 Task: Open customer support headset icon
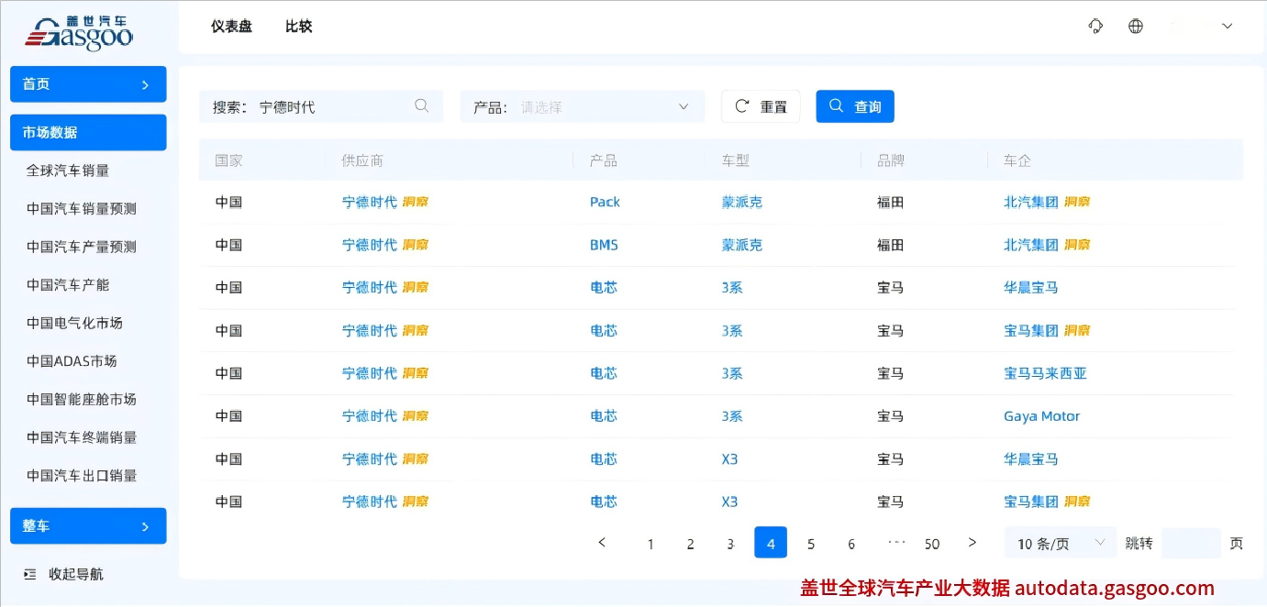[1095, 27]
